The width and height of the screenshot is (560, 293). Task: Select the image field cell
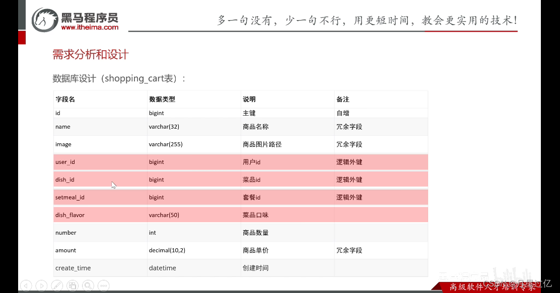100,144
